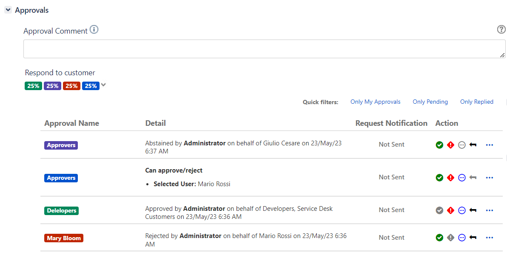
Task: Open more actions menu for Mary Bloom row
Action: coord(490,238)
